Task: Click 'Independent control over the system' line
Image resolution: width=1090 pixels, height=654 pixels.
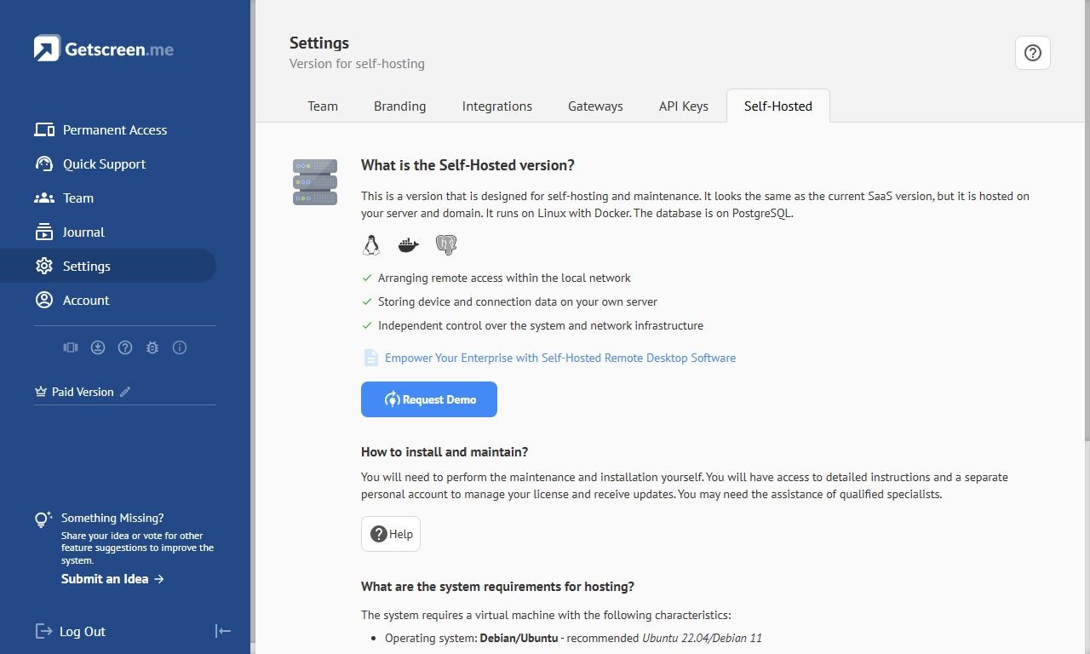Action: point(541,325)
